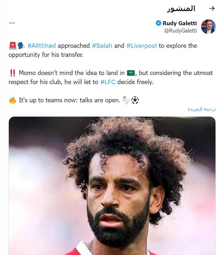Click Rudy Galetti's profile avatar
This screenshot has width=219, height=255.
(x=208, y=27)
